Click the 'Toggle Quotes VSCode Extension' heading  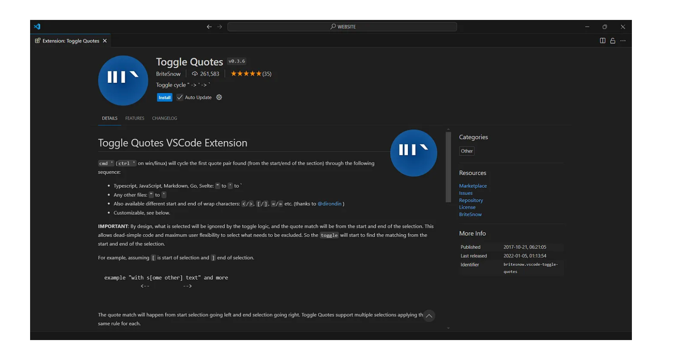click(173, 143)
